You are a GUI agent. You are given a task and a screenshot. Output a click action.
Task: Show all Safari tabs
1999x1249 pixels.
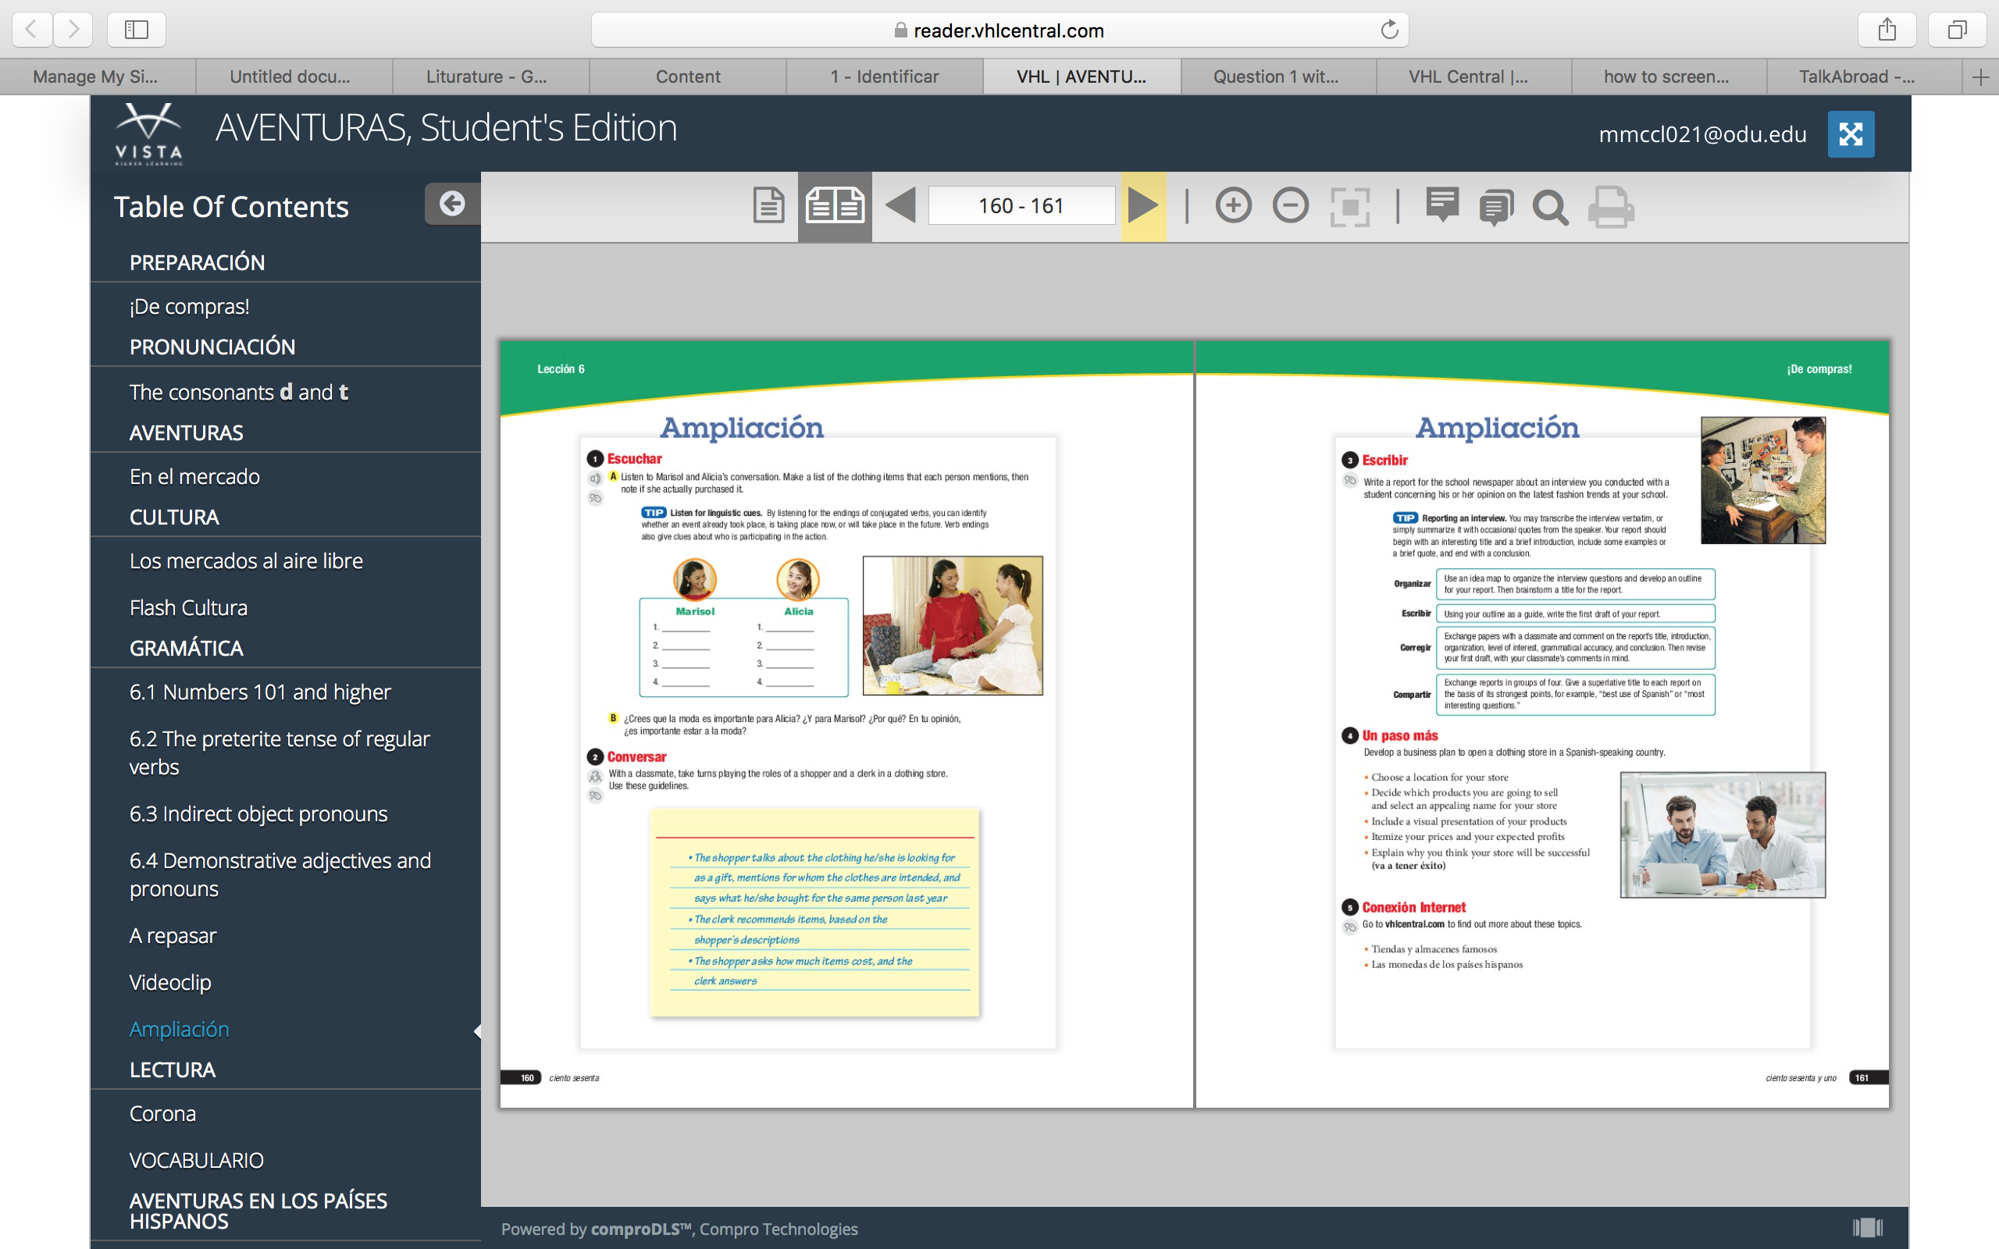coord(1957,30)
